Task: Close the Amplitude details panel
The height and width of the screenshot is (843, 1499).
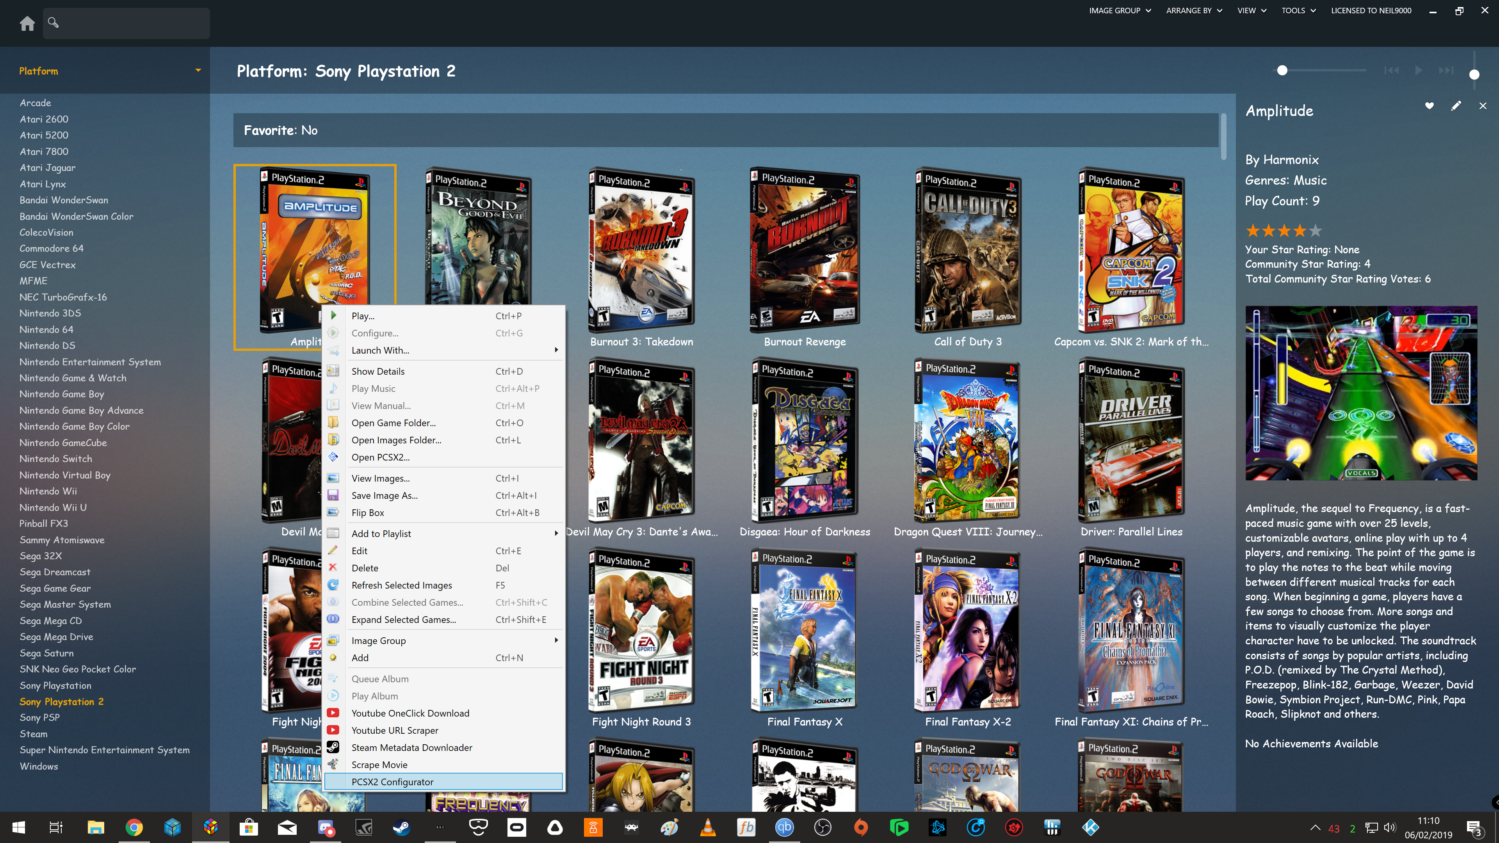Action: [x=1483, y=106]
